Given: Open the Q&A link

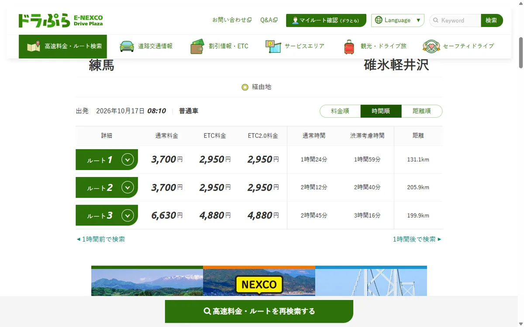Looking at the screenshot, I should click(x=269, y=20).
